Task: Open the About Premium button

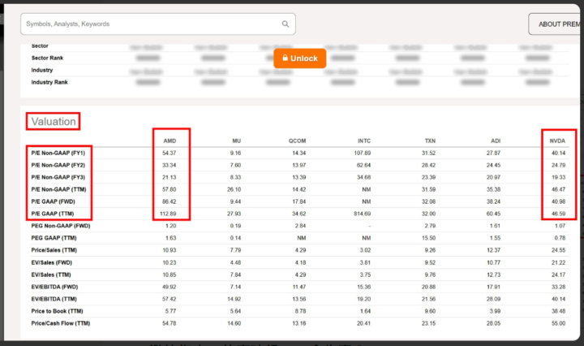Action: [x=556, y=24]
